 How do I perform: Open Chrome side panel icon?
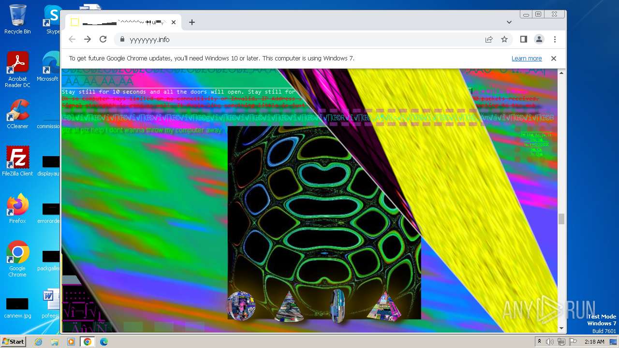pos(523,39)
